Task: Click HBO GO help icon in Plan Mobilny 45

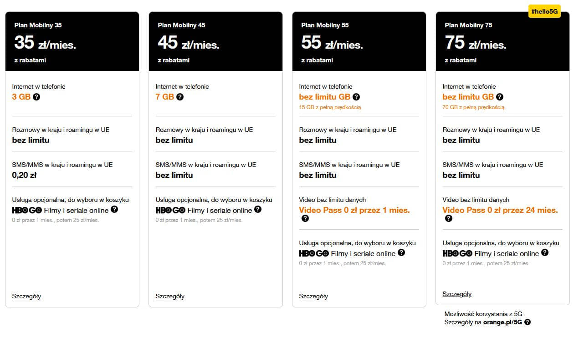Action: tap(258, 209)
